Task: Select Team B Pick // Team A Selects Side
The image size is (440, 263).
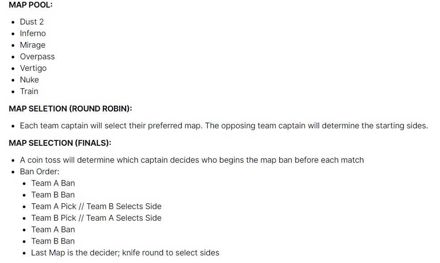Action: click(96, 218)
